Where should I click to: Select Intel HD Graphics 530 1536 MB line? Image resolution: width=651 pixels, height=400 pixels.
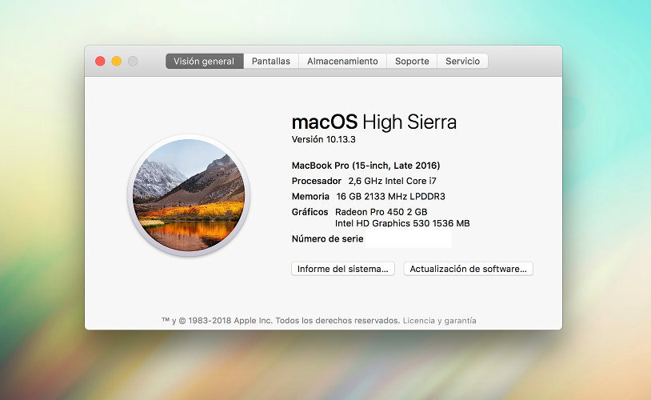tap(402, 223)
